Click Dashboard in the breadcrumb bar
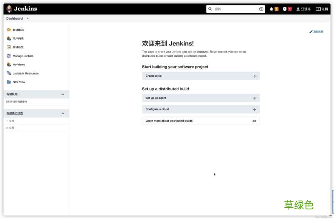 point(14,18)
